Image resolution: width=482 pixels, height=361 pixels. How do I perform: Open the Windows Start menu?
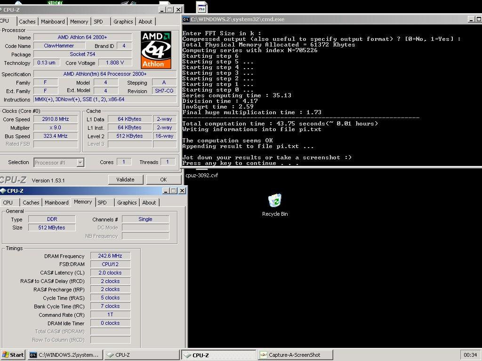(13, 355)
